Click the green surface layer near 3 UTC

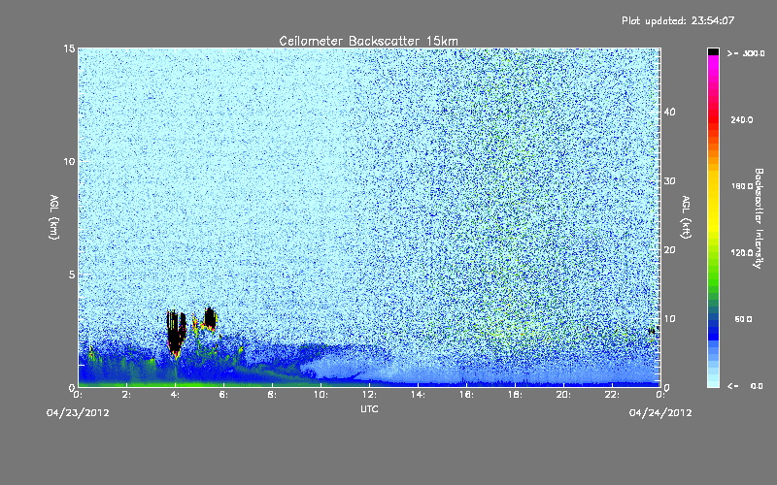tap(151, 383)
